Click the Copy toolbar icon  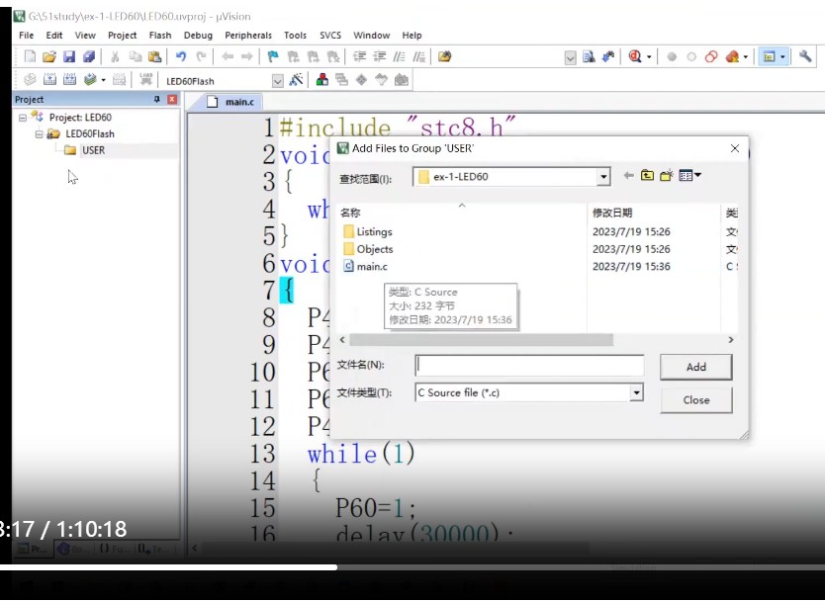pos(136,56)
